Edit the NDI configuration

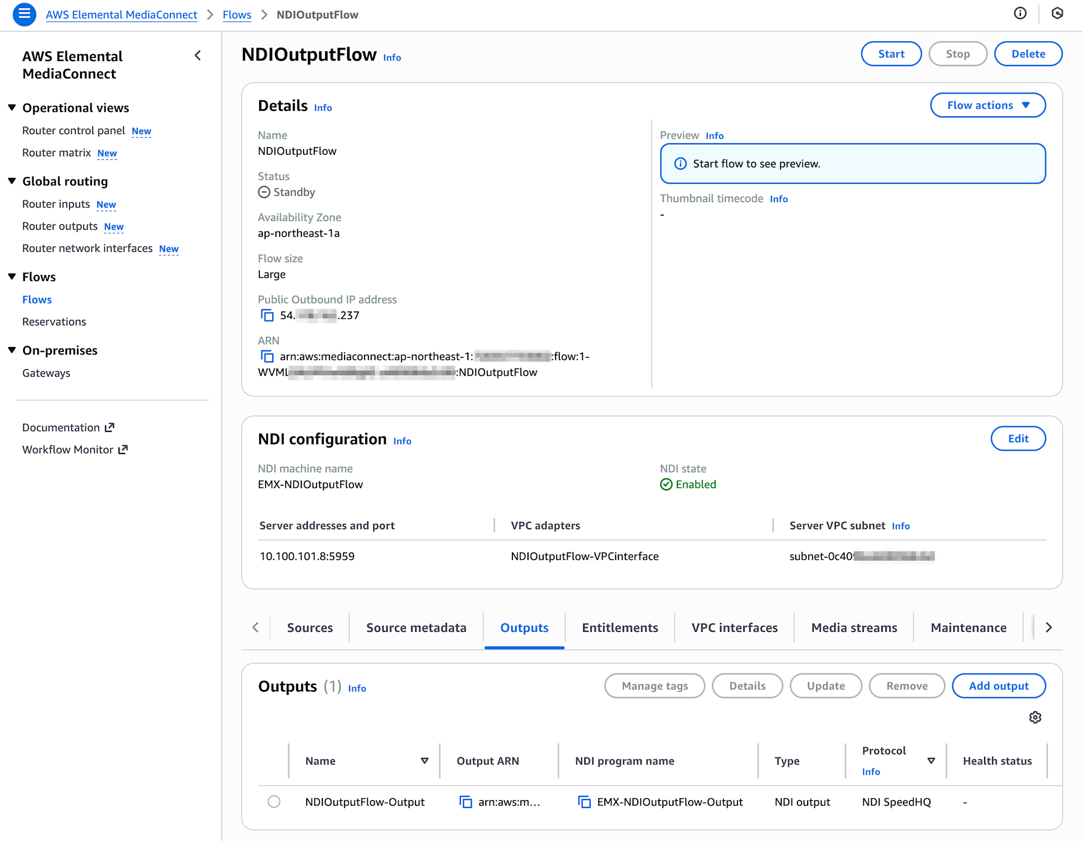tap(1018, 439)
